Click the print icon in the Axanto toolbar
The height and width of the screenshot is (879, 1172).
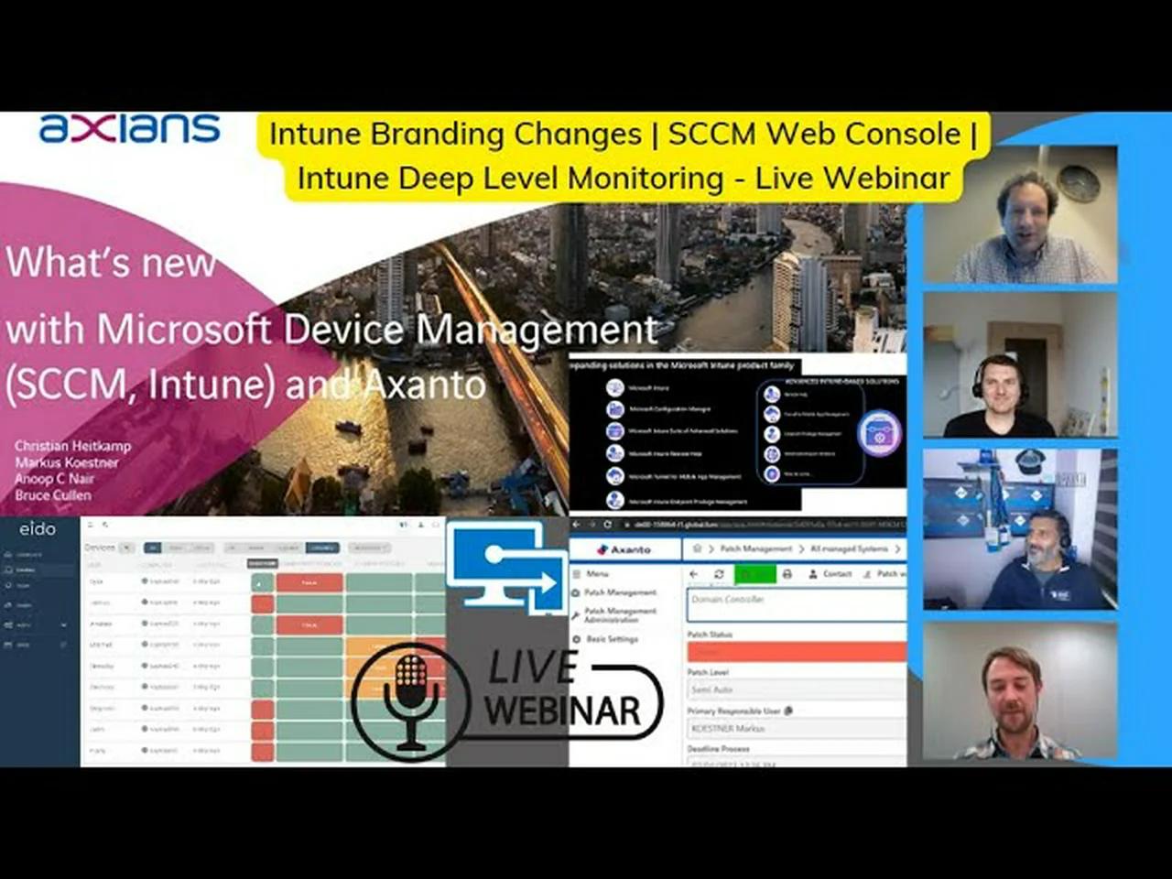(x=787, y=574)
